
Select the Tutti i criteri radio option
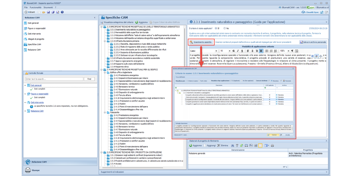coord(200,81)
